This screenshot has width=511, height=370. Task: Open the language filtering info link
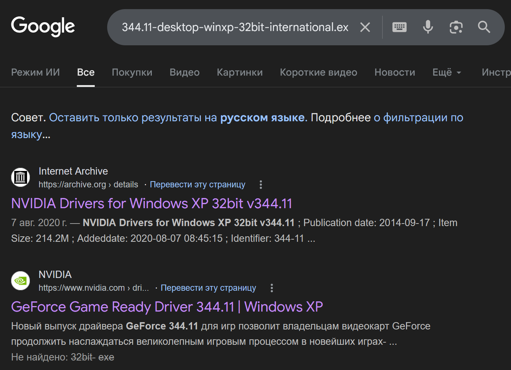coord(237,126)
